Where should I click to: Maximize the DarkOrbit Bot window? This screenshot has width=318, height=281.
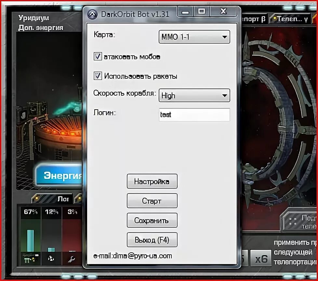[202, 11]
